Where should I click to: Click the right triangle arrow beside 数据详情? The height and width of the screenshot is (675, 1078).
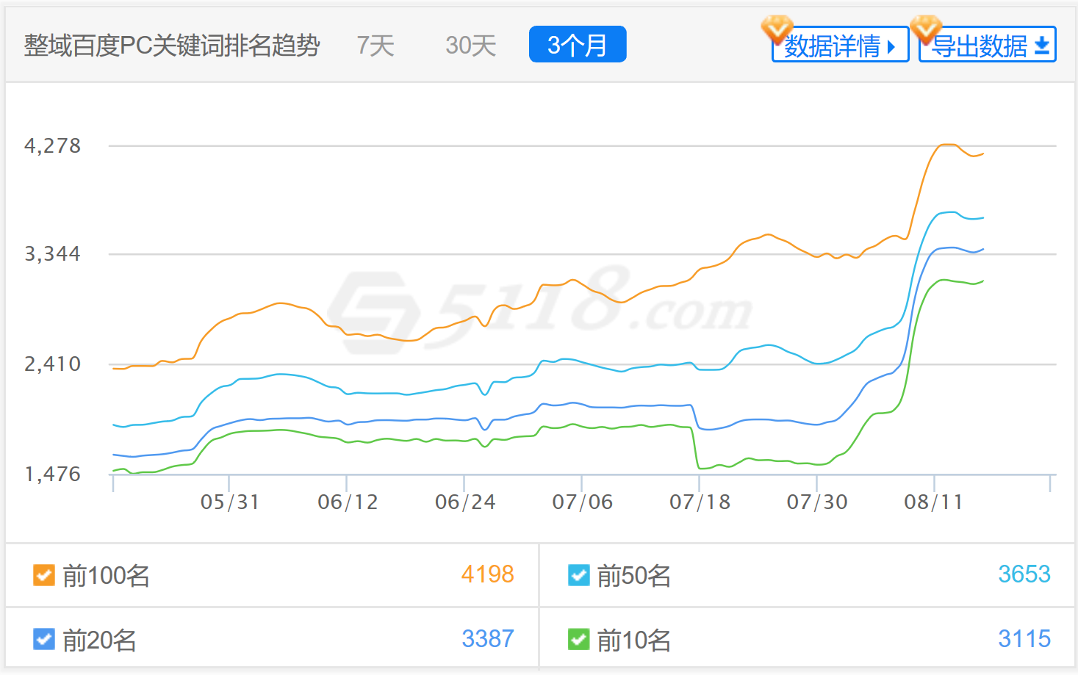point(891,47)
